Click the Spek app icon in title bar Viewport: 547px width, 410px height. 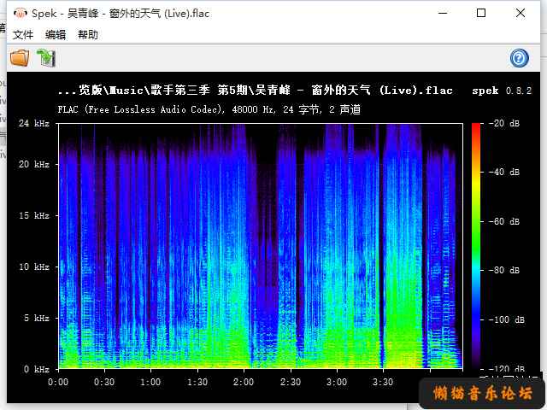[x=20, y=14]
